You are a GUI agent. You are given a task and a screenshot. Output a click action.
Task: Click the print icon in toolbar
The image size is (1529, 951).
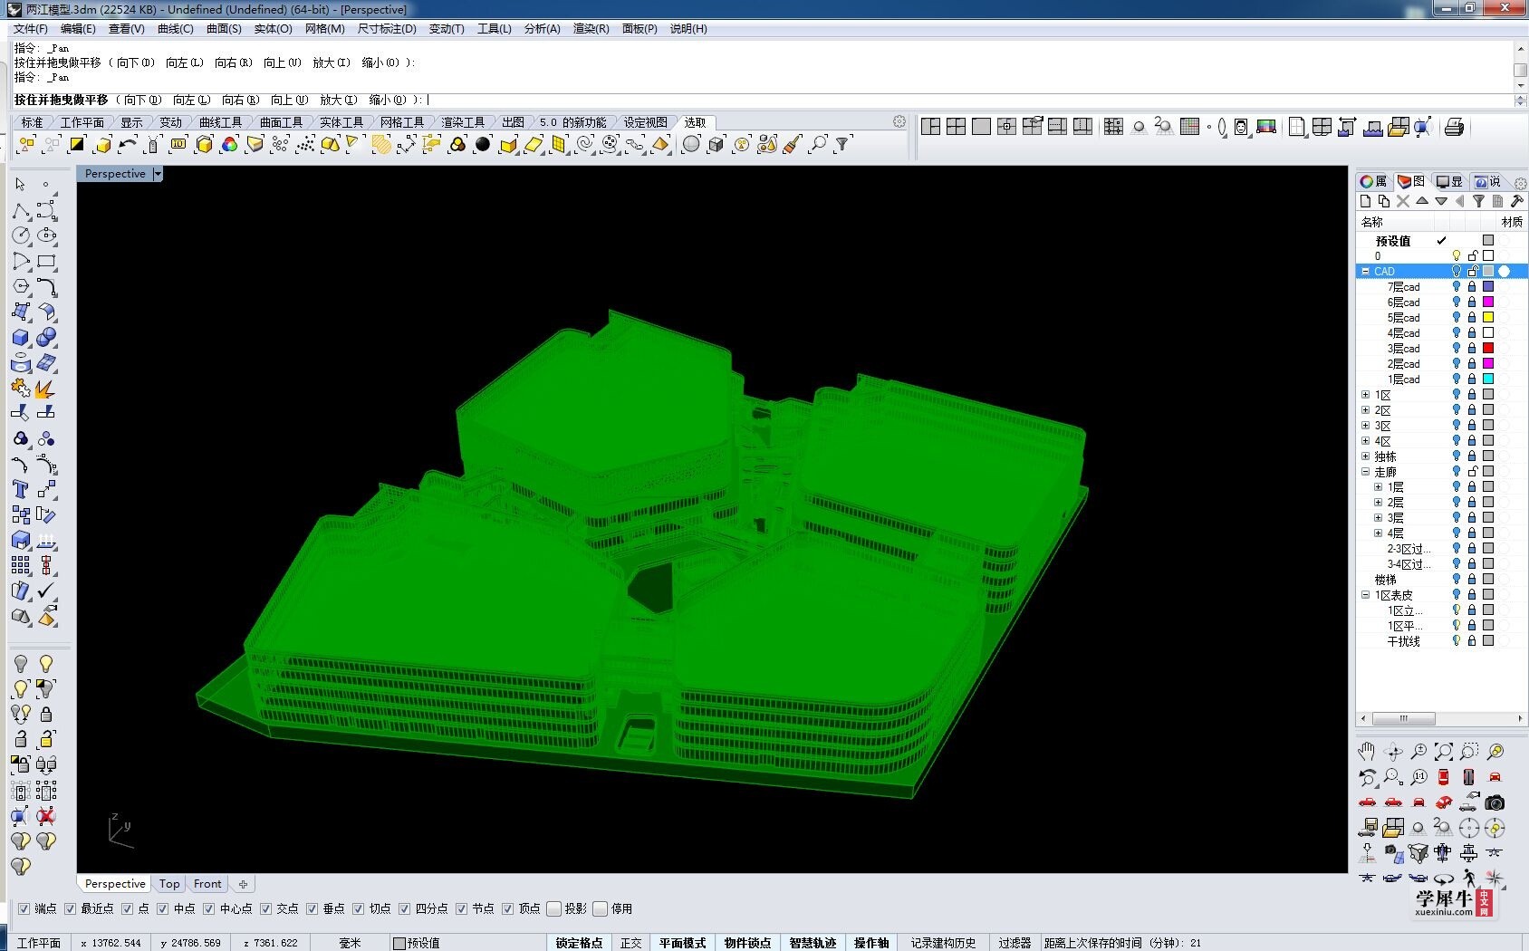pyautogui.click(x=1454, y=127)
